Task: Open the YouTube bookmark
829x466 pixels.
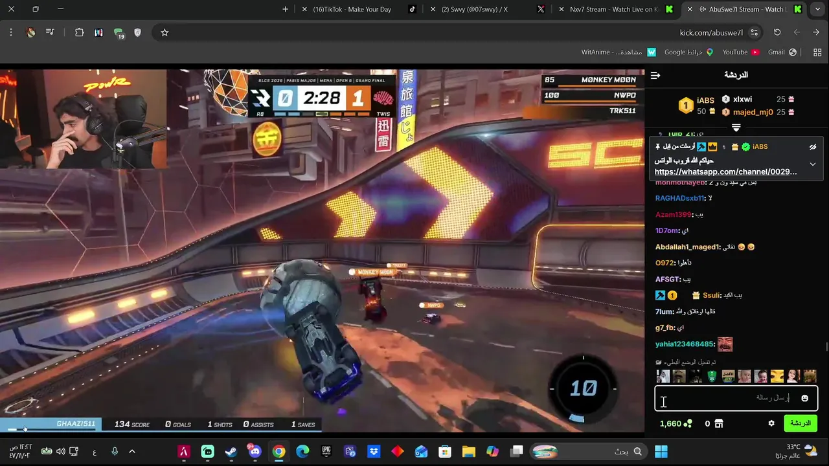Action: coord(741,52)
